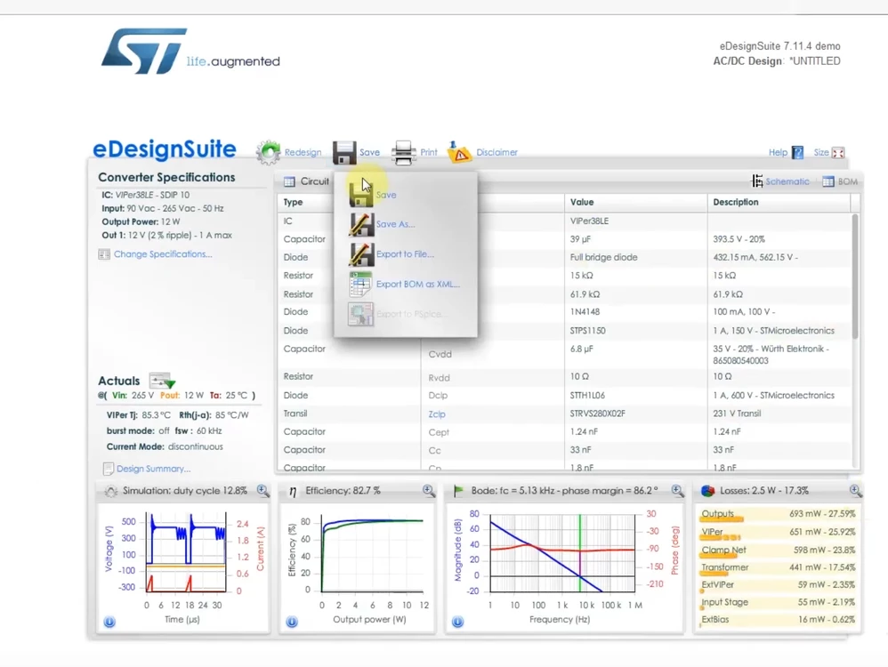Screen dimensions: 888x667
Task: Open the Actuals settings icon
Action: [162, 381]
